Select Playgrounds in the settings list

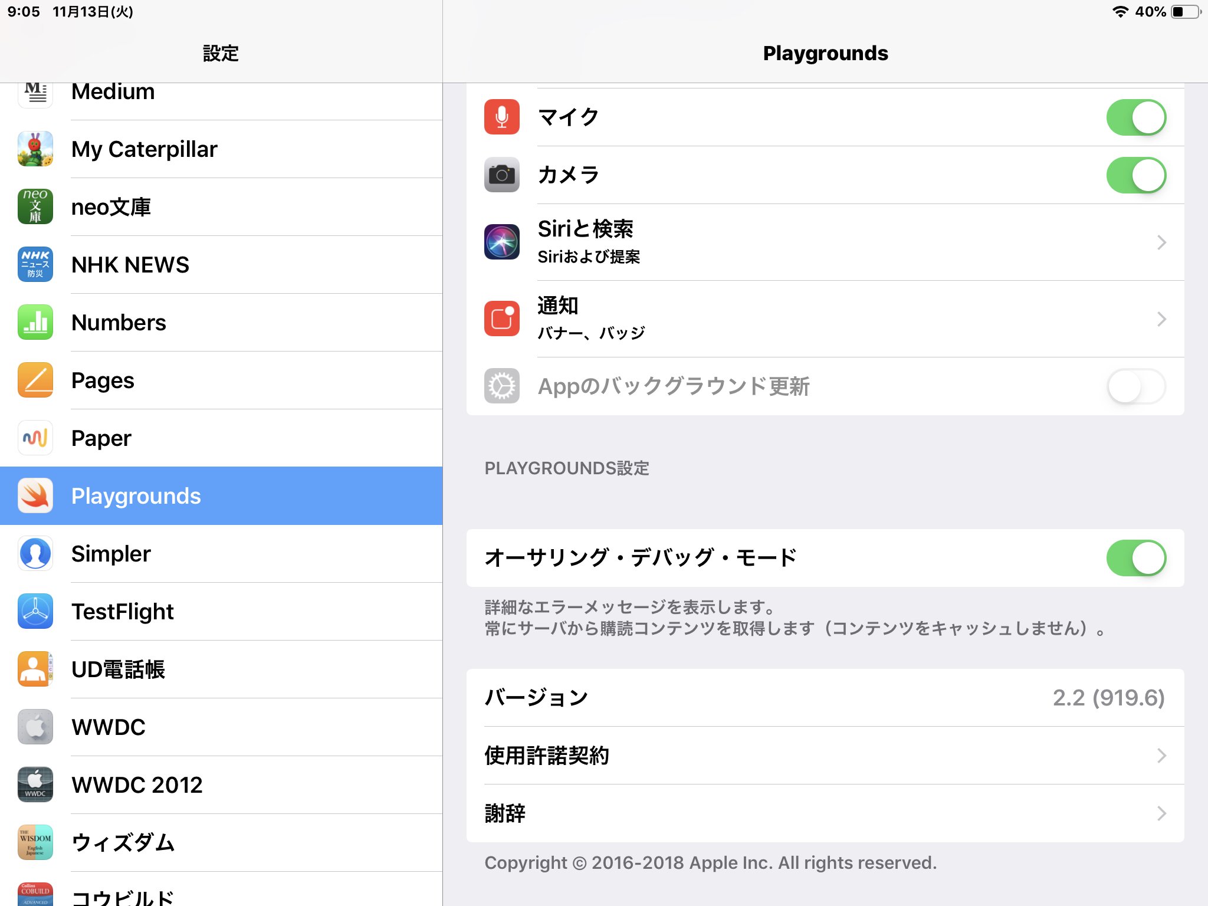click(x=221, y=496)
